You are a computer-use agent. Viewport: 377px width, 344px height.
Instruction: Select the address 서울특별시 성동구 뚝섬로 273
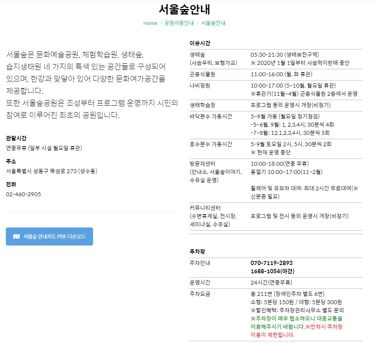(41, 171)
